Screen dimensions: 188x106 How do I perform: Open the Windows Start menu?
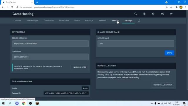click(3, 103)
